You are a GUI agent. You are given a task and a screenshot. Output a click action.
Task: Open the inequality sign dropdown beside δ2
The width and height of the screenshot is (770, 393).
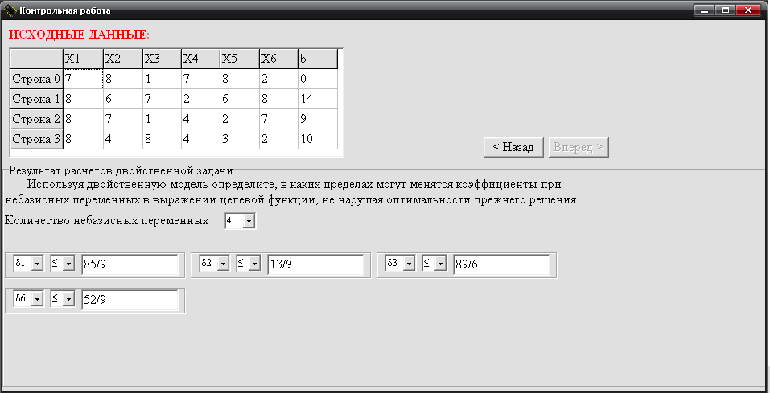point(254,264)
